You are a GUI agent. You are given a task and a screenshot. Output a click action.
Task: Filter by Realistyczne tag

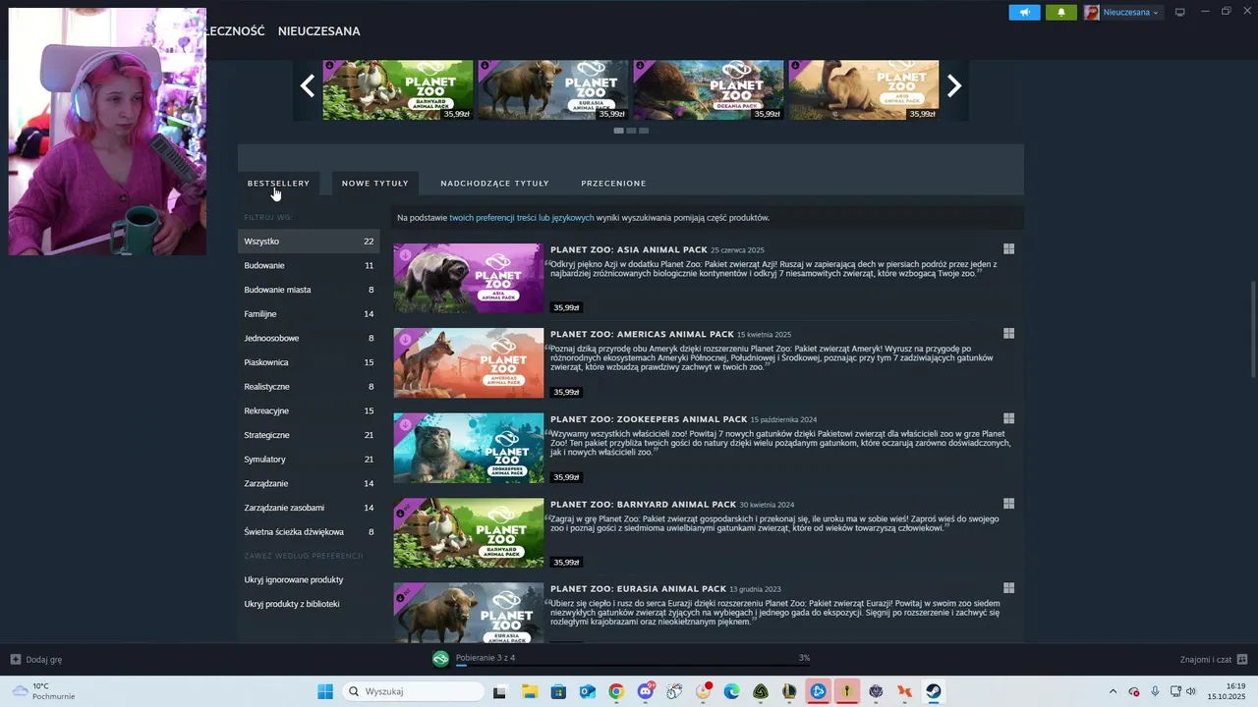tap(309, 387)
